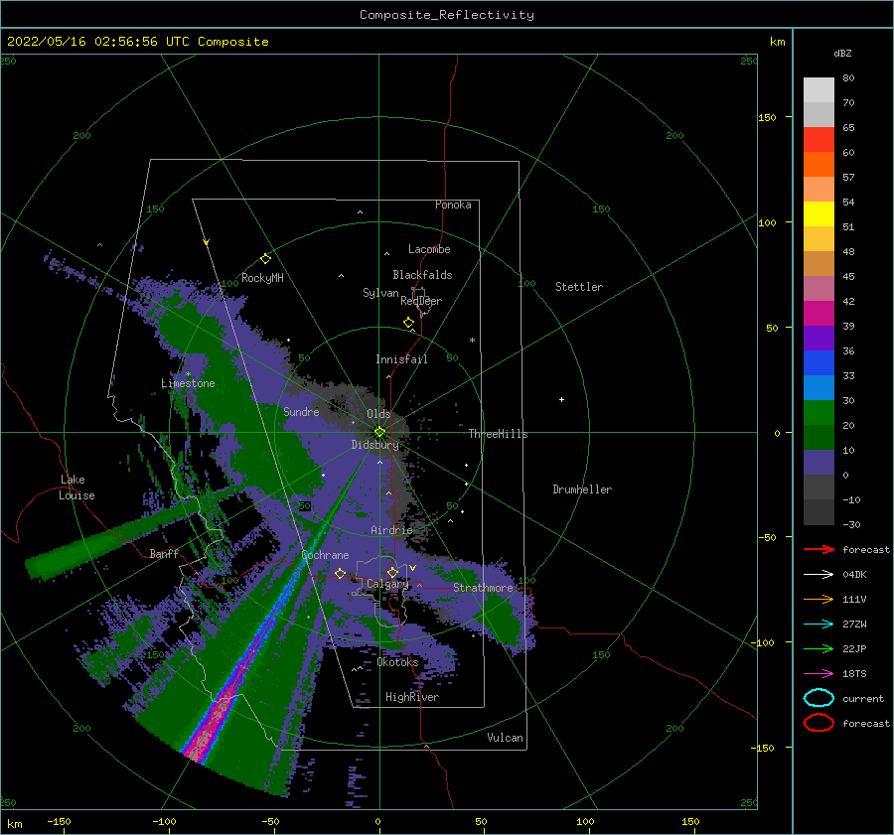The width and height of the screenshot is (894, 835).
Task: Click the Blackfalds city label
Action: tap(422, 275)
